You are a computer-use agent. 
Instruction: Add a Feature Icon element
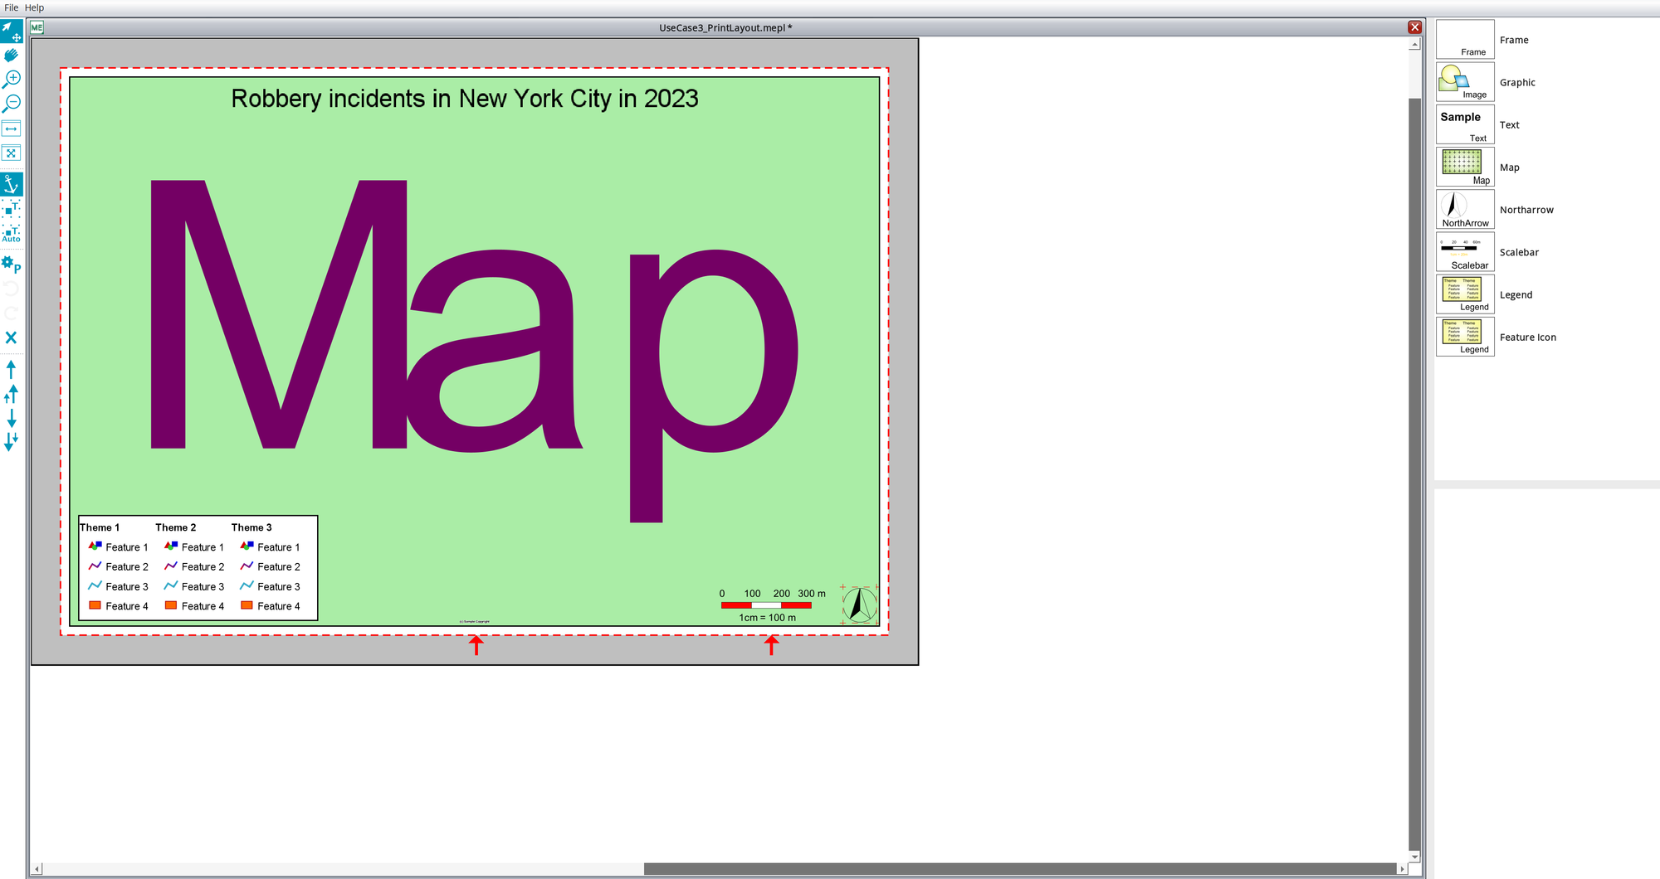1464,336
